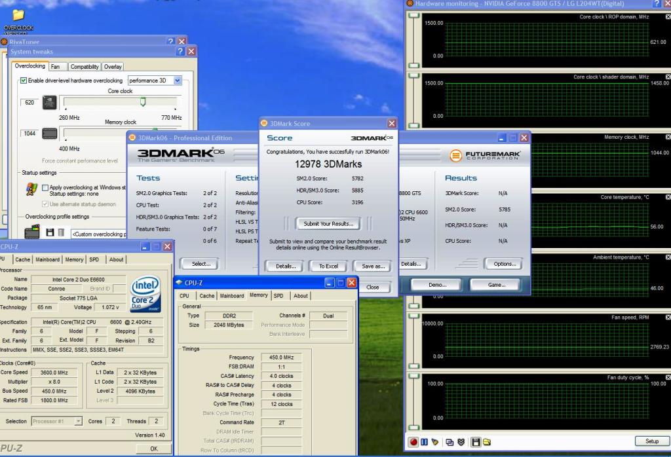Click the '12978 3DMarks' score text
The height and width of the screenshot is (457, 671).
(328, 164)
